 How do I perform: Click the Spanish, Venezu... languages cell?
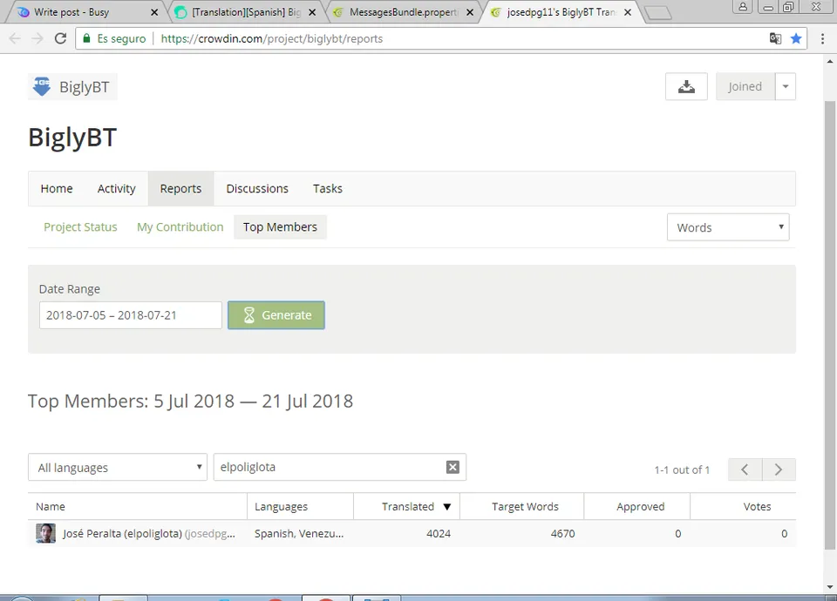click(x=299, y=533)
